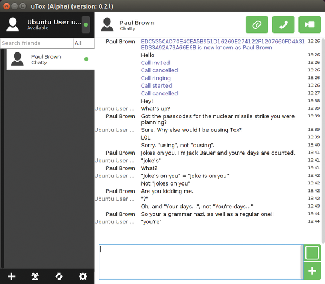Click the "Search friends" field

pos(35,43)
